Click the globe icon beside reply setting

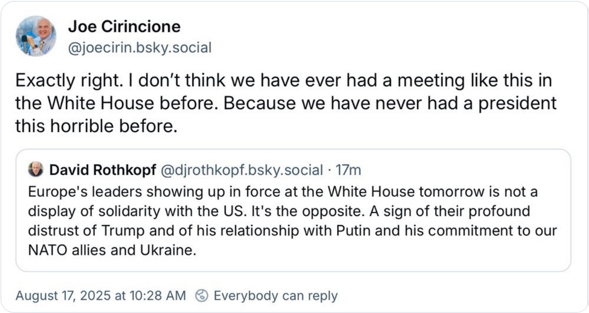click(201, 295)
